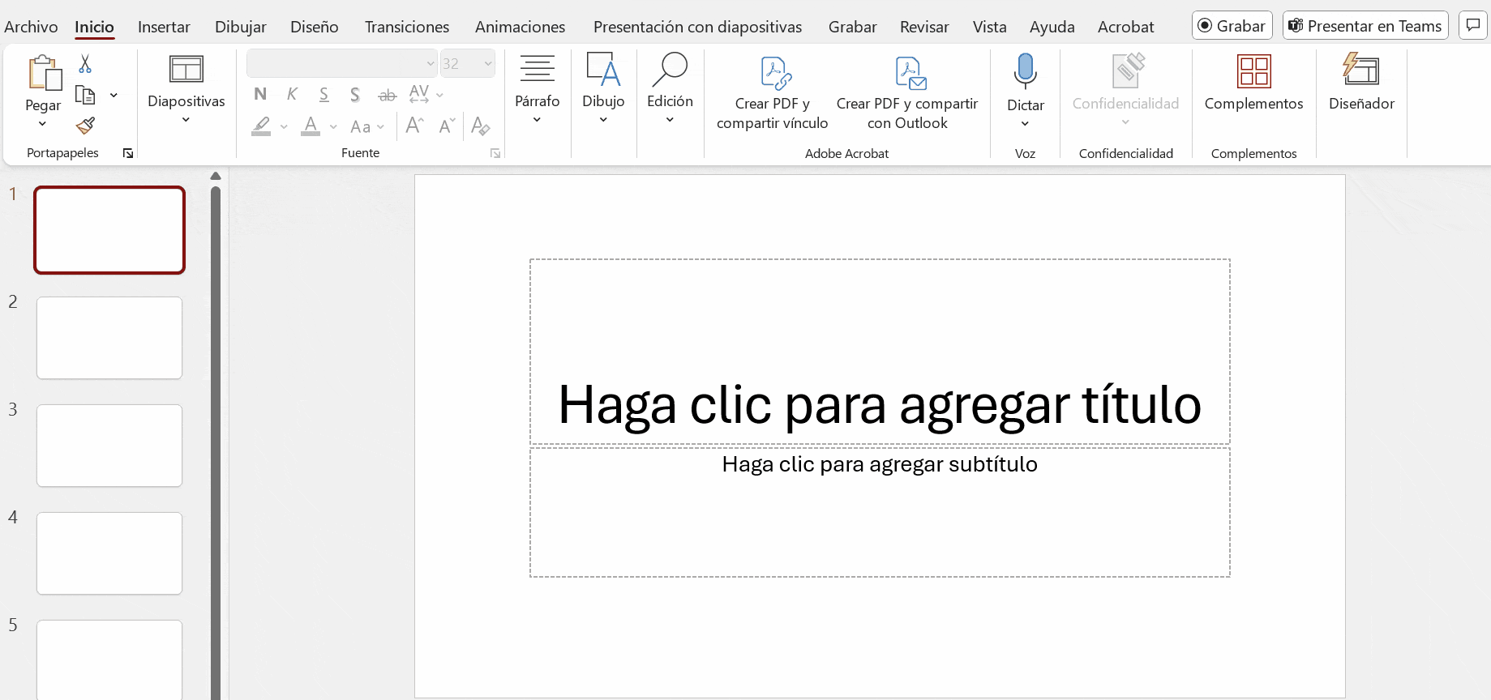Viewport: 1491px width, 700px height.
Task: Expand the Pegar paste options arrow
Action: coord(42,124)
